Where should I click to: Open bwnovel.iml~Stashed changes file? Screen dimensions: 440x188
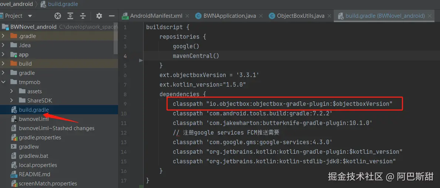(x=56, y=128)
